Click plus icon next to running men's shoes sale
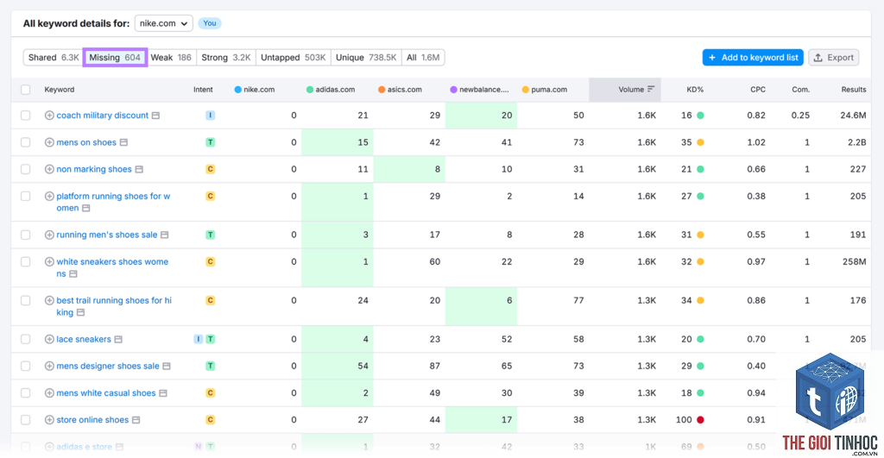This screenshot has width=884, height=458. (x=49, y=235)
